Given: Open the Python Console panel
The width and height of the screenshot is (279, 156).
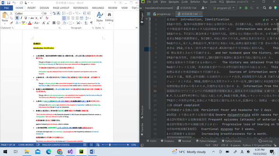Looking at the screenshot, I should coord(233,141).
